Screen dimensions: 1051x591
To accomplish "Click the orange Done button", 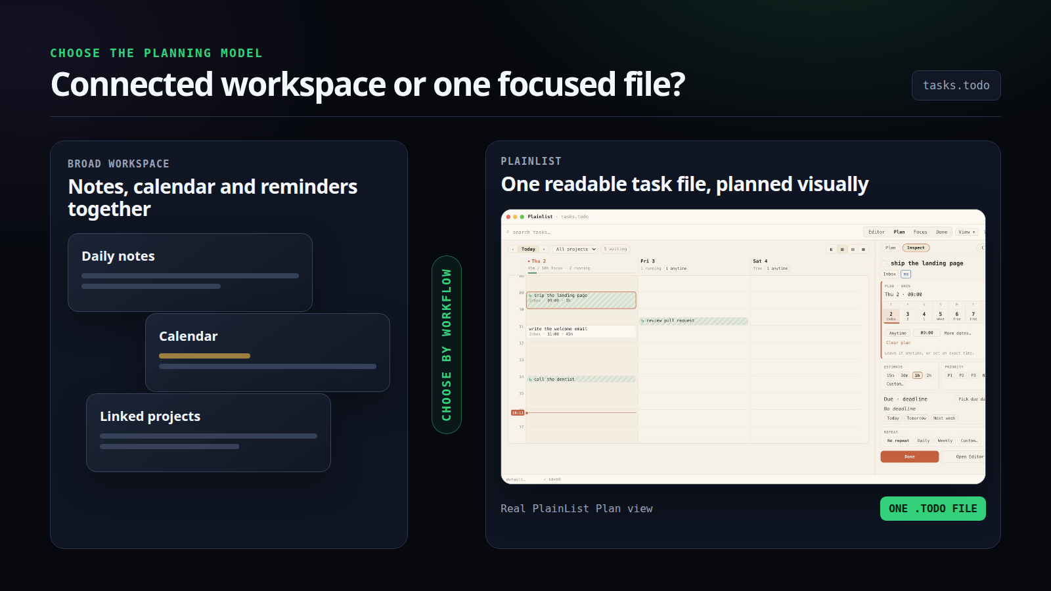I will (x=910, y=456).
